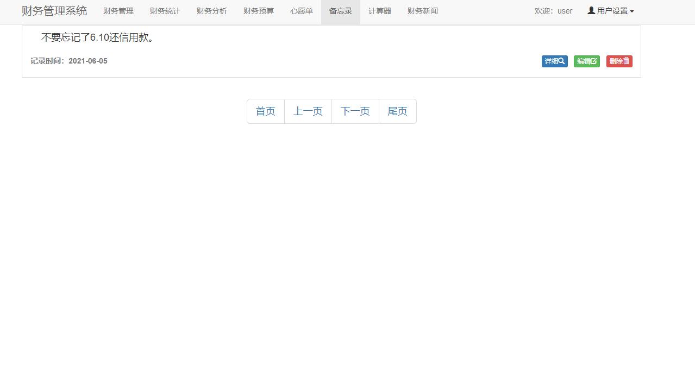695x373 pixels.
Task: Navigate to 财务分析 from the top bar
Action: 211,11
